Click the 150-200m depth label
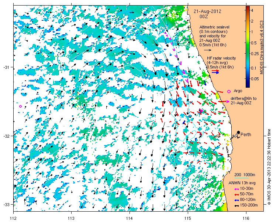 point(249,205)
